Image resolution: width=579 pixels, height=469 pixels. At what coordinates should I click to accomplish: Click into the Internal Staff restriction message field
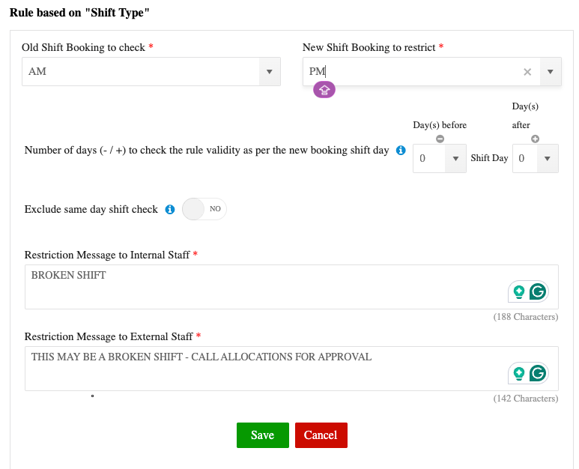click(x=262, y=286)
